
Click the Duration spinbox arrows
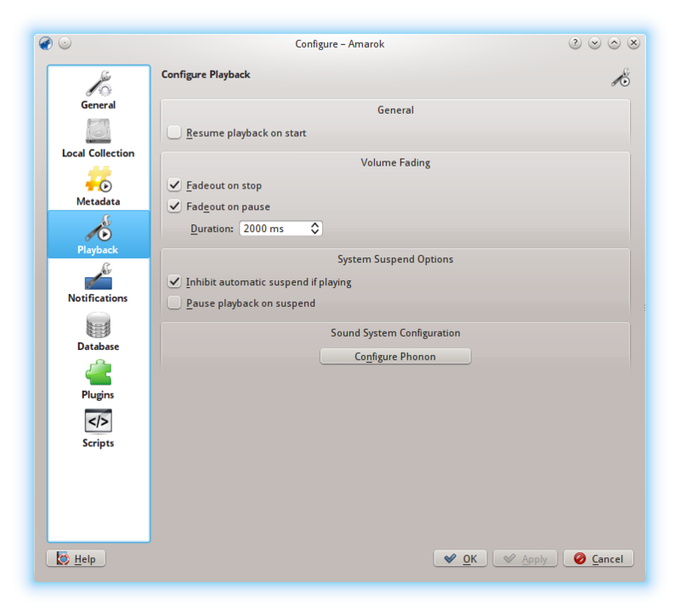[x=315, y=229]
